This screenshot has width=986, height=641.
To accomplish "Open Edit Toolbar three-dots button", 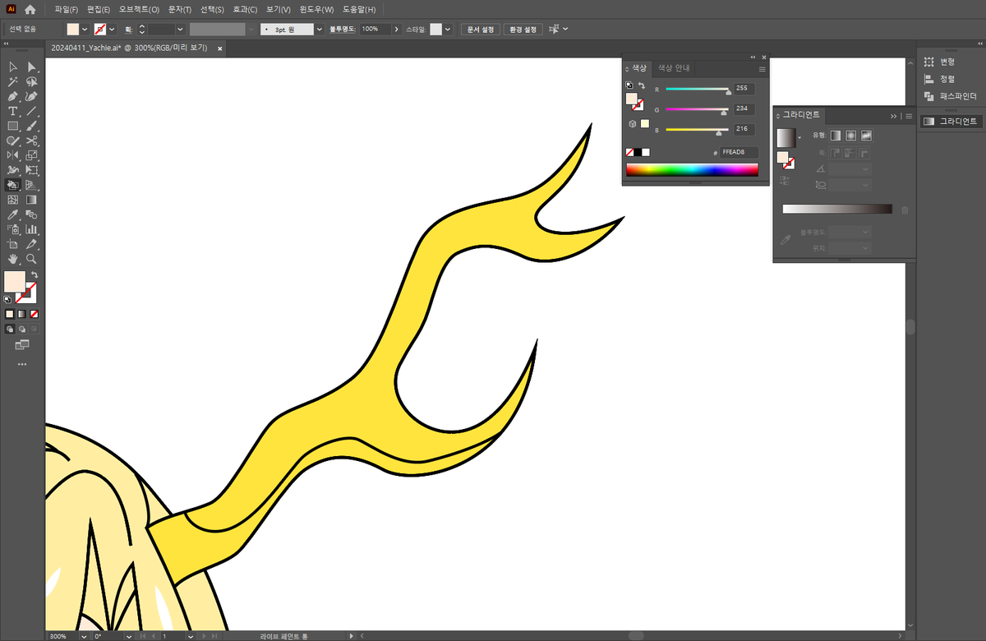I will 22,363.
